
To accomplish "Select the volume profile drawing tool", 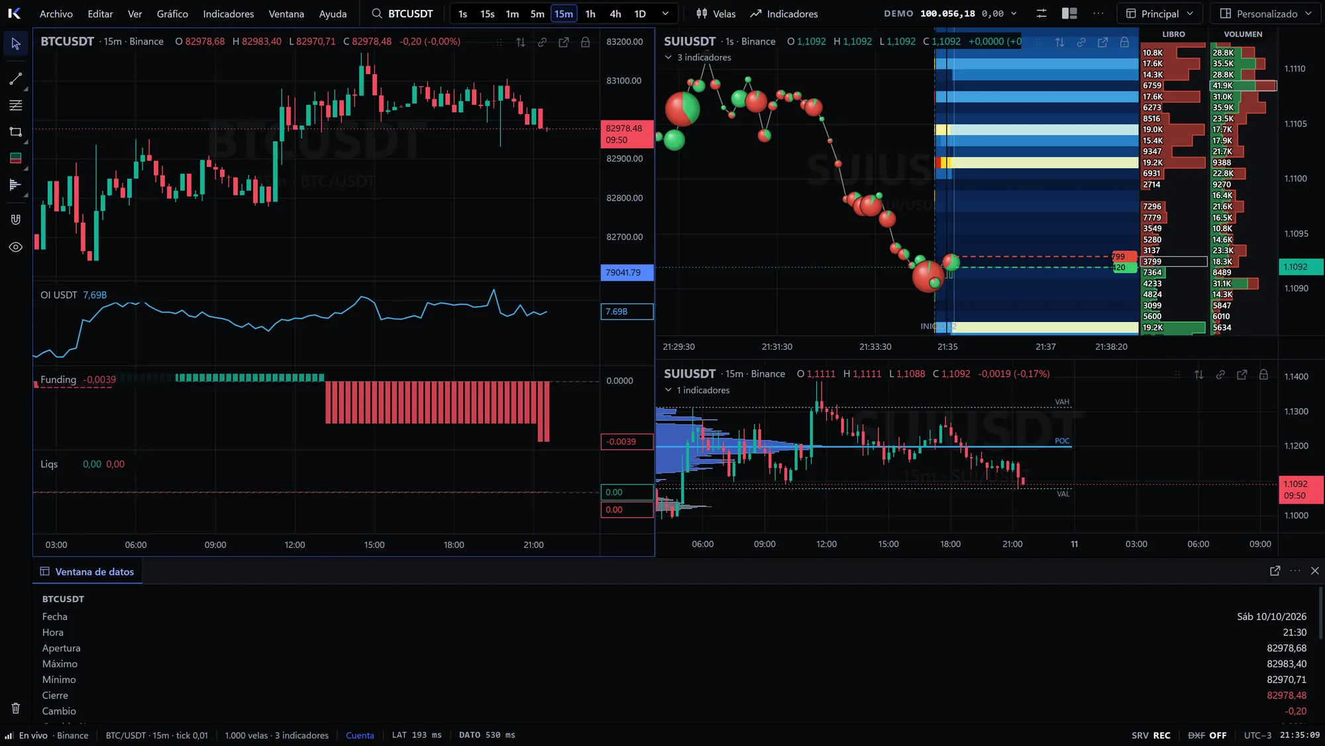I will pyautogui.click(x=16, y=185).
